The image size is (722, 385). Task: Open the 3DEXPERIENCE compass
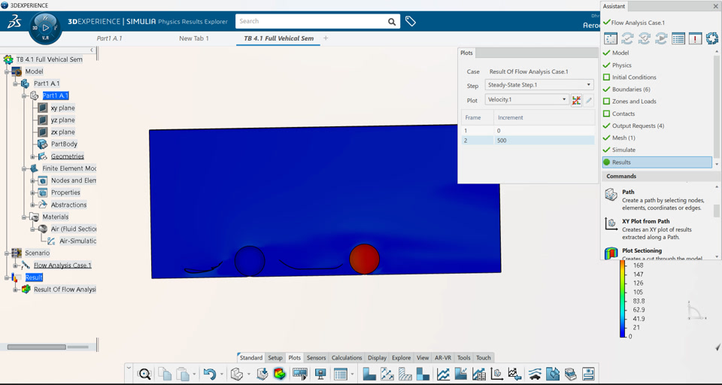tap(45, 29)
